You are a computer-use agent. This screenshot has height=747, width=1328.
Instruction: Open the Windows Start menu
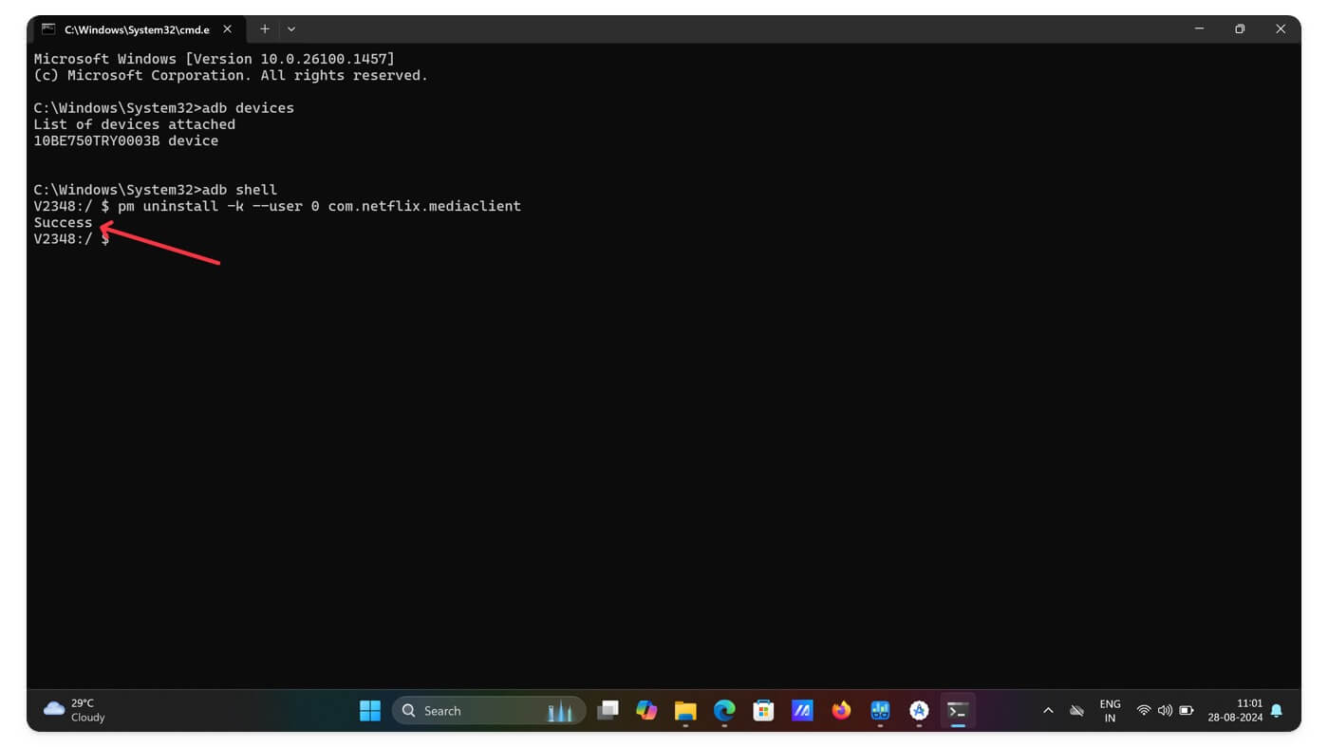click(370, 710)
